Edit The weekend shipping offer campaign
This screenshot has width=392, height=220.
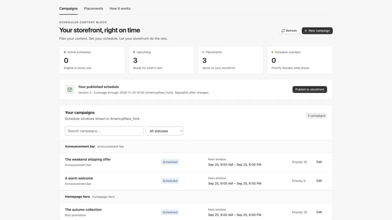(x=319, y=162)
